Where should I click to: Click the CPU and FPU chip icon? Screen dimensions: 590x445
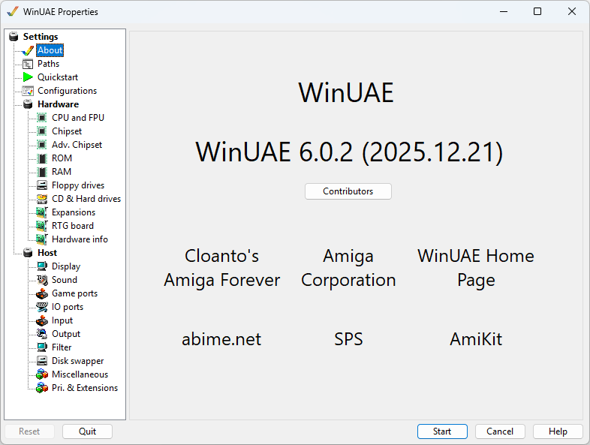42,118
